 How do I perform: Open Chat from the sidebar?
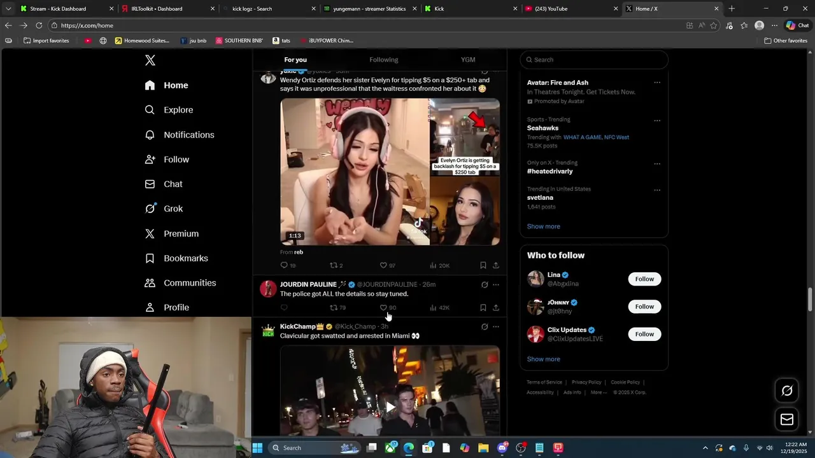pos(164,184)
